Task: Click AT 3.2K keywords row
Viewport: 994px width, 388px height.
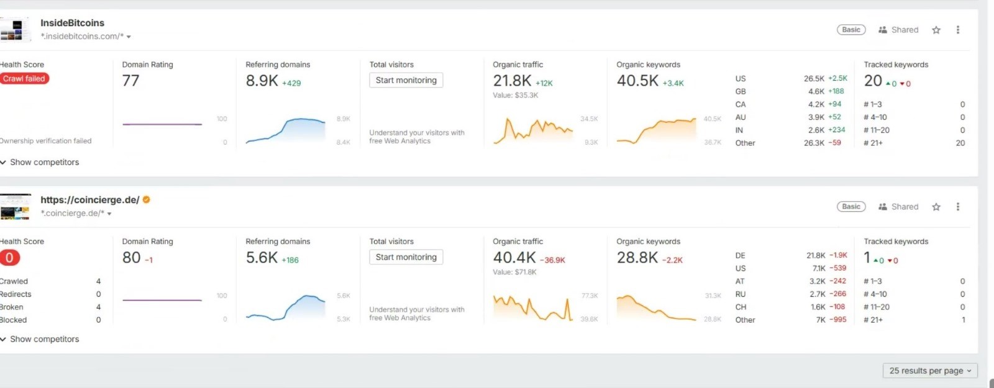Action: click(791, 281)
